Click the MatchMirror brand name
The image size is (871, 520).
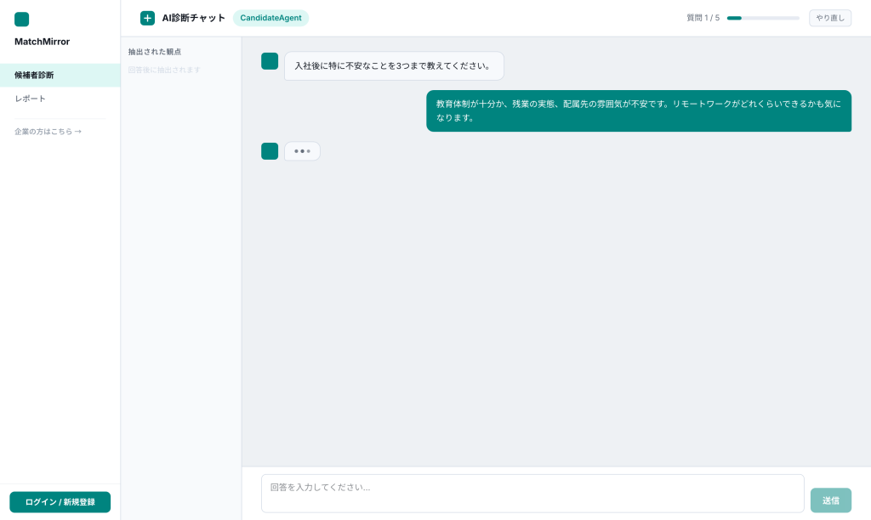43,42
